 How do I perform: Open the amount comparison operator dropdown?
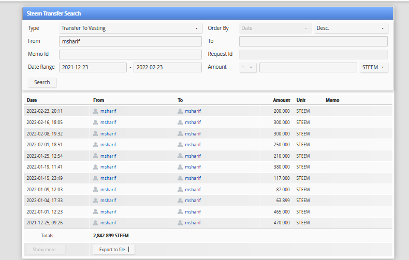(x=247, y=67)
